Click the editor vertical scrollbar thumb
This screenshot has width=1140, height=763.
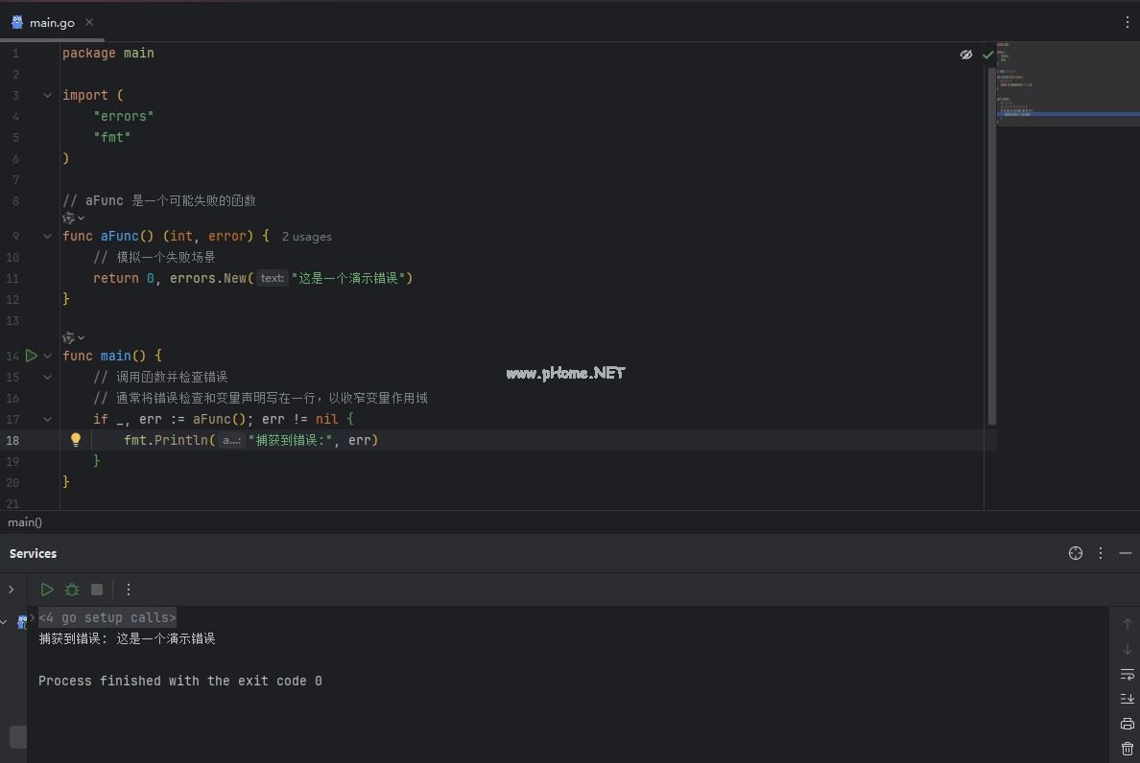(x=992, y=240)
